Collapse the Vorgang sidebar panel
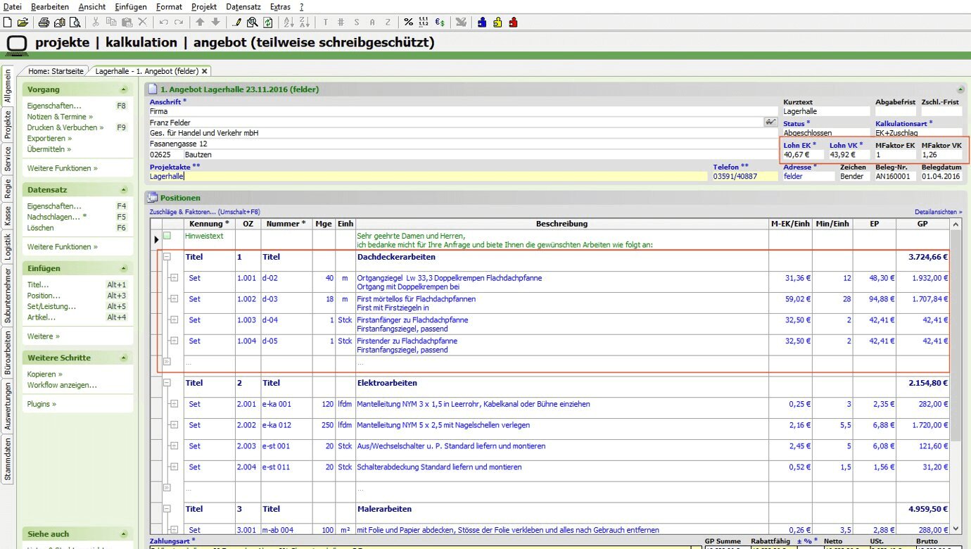The image size is (971, 549). tap(124, 90)
